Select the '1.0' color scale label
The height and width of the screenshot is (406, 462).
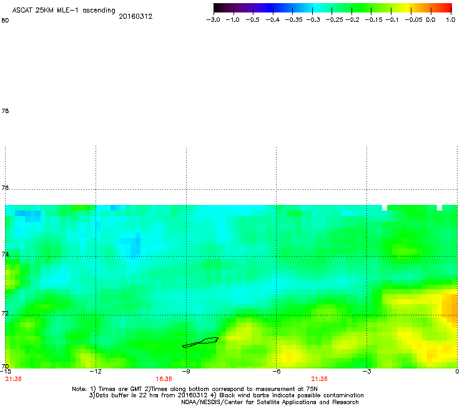(451, 20)
